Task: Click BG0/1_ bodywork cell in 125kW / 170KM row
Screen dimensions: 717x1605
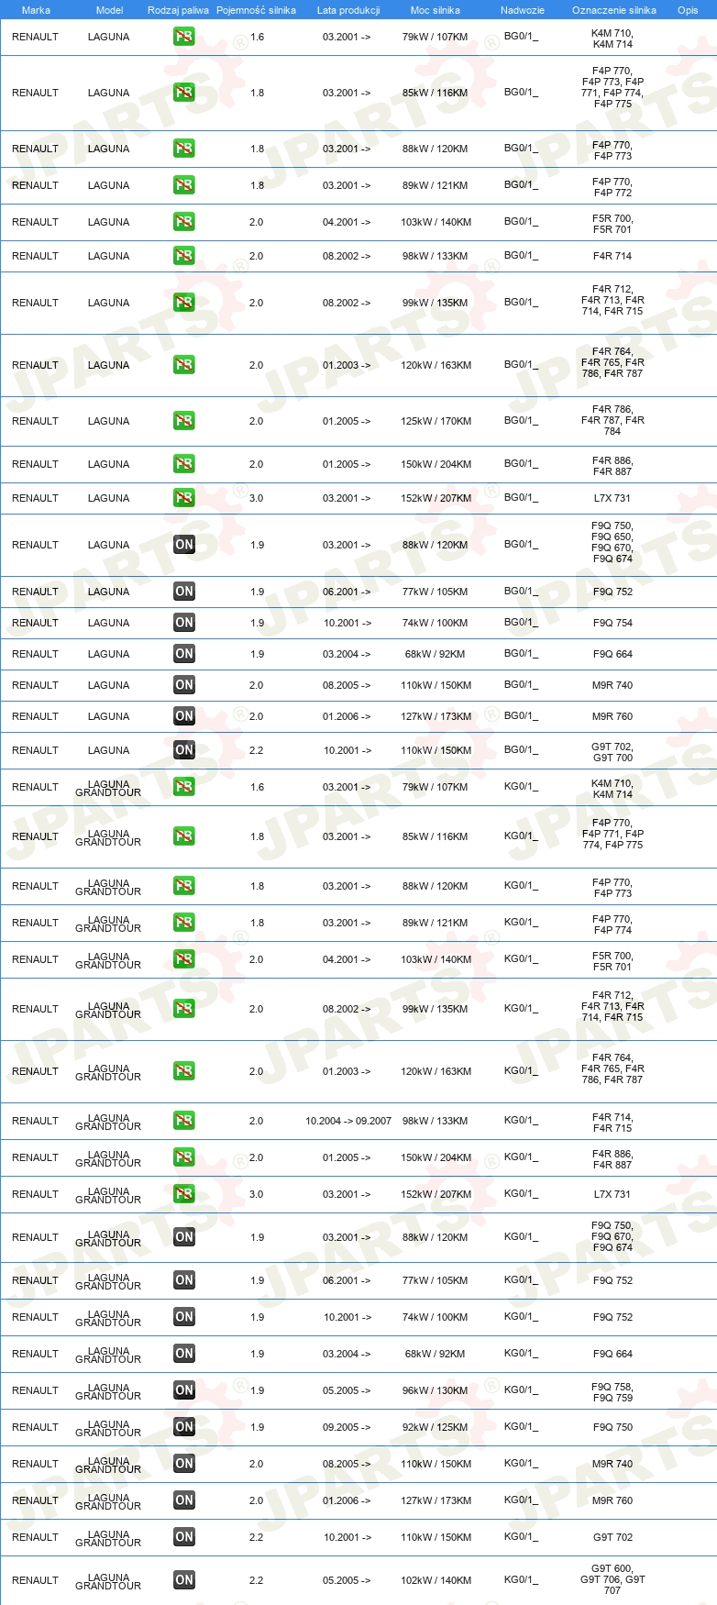Action: (x=521, y=421)
